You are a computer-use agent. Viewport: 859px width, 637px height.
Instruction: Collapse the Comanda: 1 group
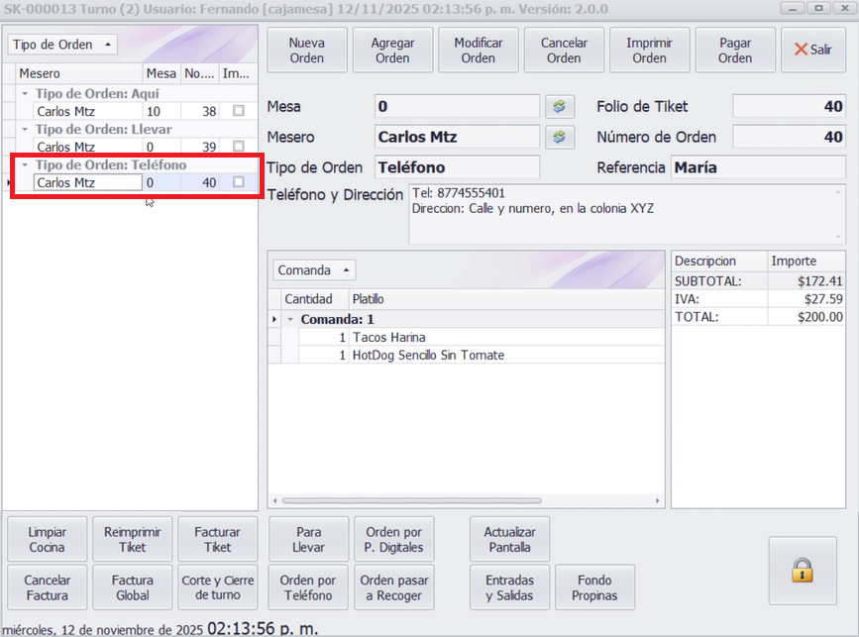pos(290,320)
